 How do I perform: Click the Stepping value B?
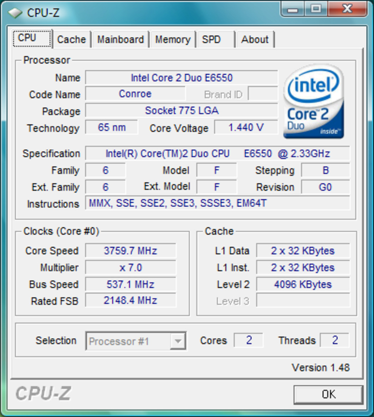[325, 170]
